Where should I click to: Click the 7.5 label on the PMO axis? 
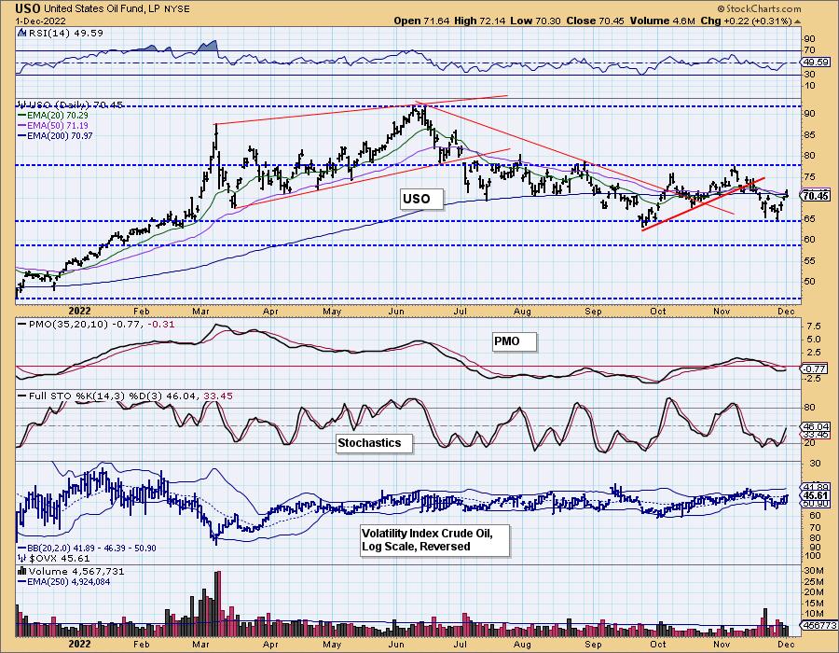[813, 326]
